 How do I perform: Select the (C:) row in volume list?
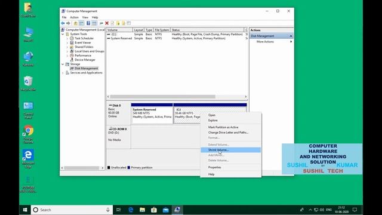pos(177,35)
